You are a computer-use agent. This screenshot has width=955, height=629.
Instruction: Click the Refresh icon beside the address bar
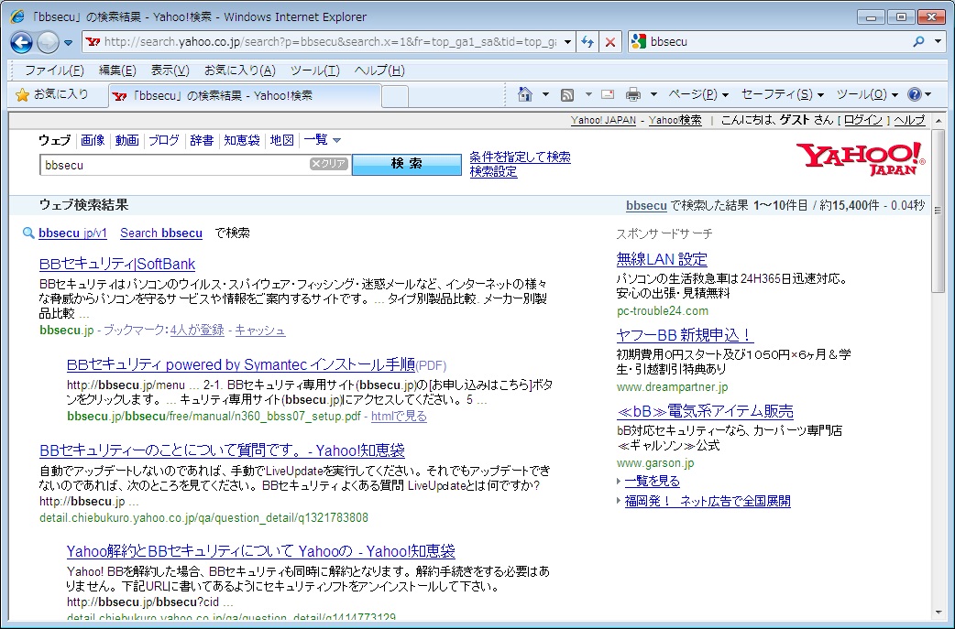coord(587,42)
